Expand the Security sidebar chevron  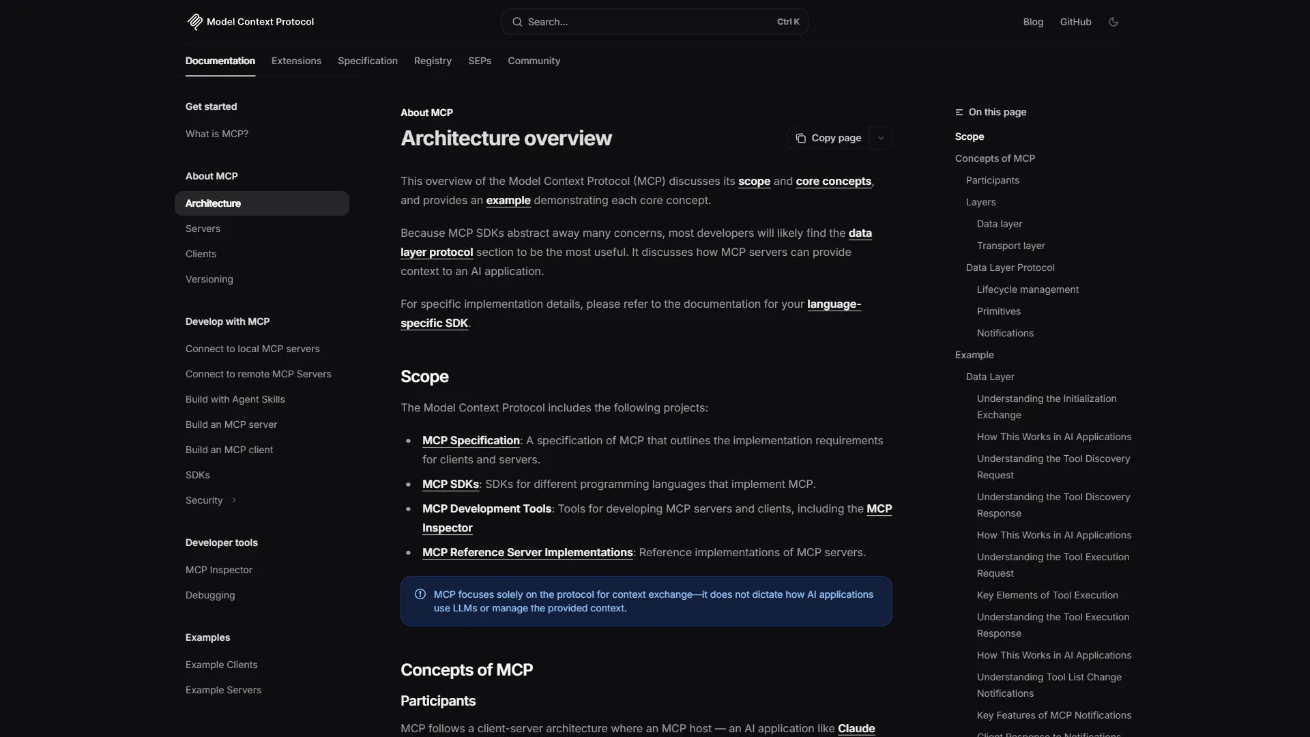click(x=234, y=500)
